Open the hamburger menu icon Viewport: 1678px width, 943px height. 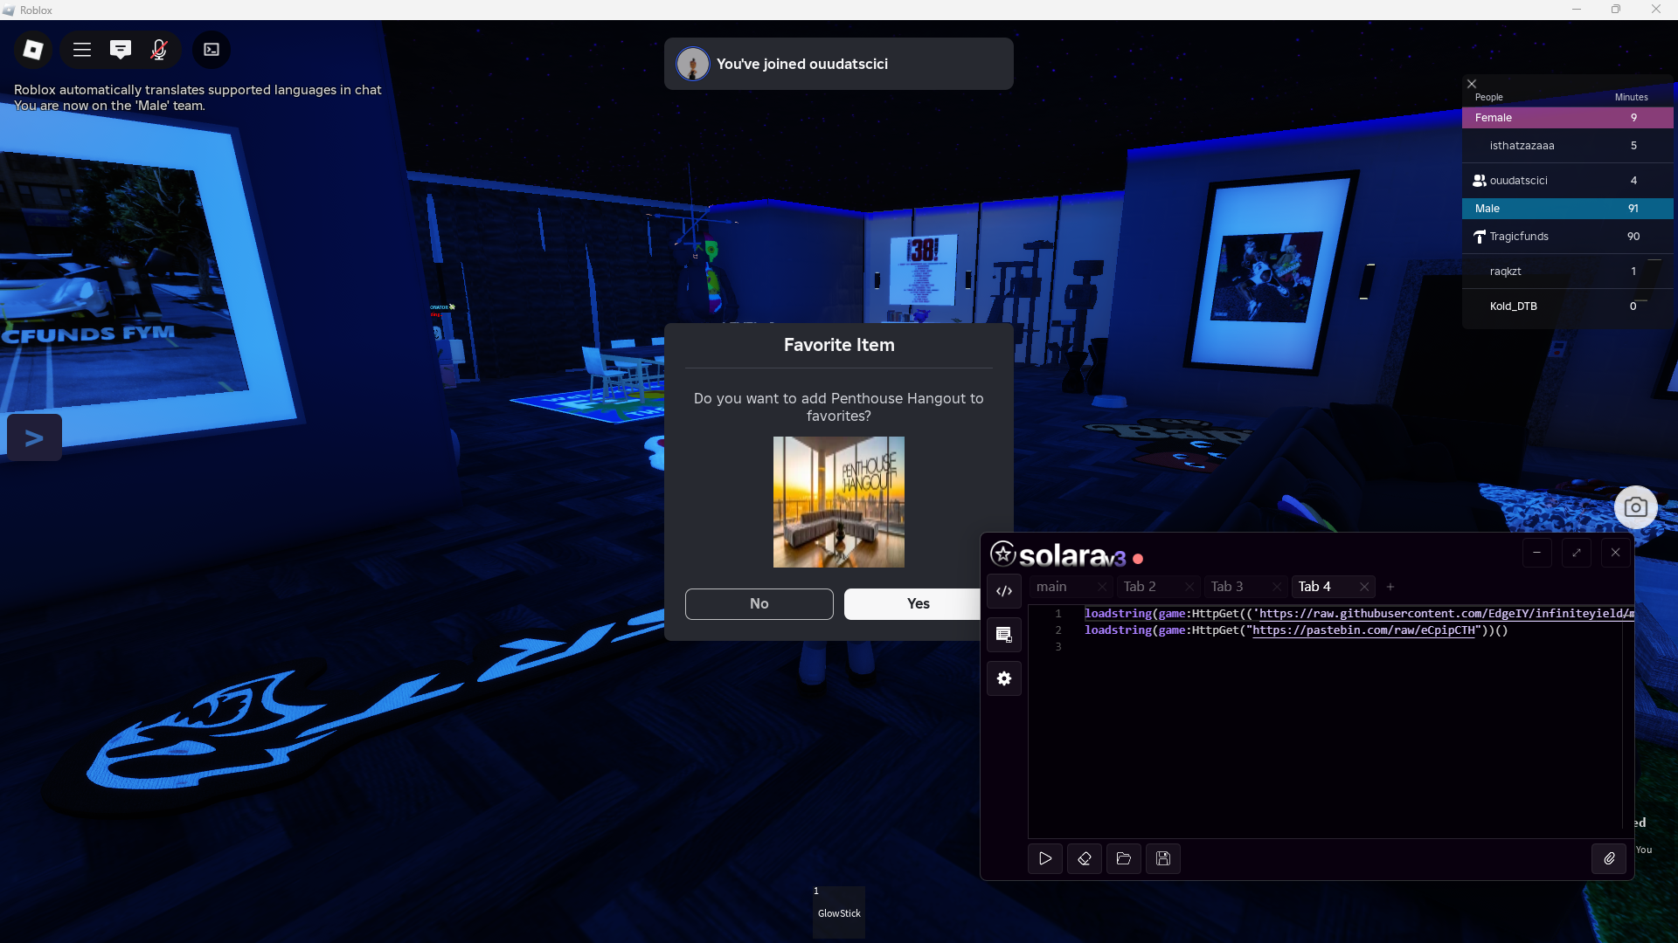82,50
